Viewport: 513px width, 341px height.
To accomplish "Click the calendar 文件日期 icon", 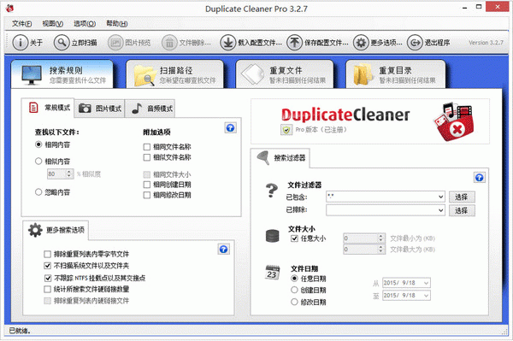I will pos(272,273).
